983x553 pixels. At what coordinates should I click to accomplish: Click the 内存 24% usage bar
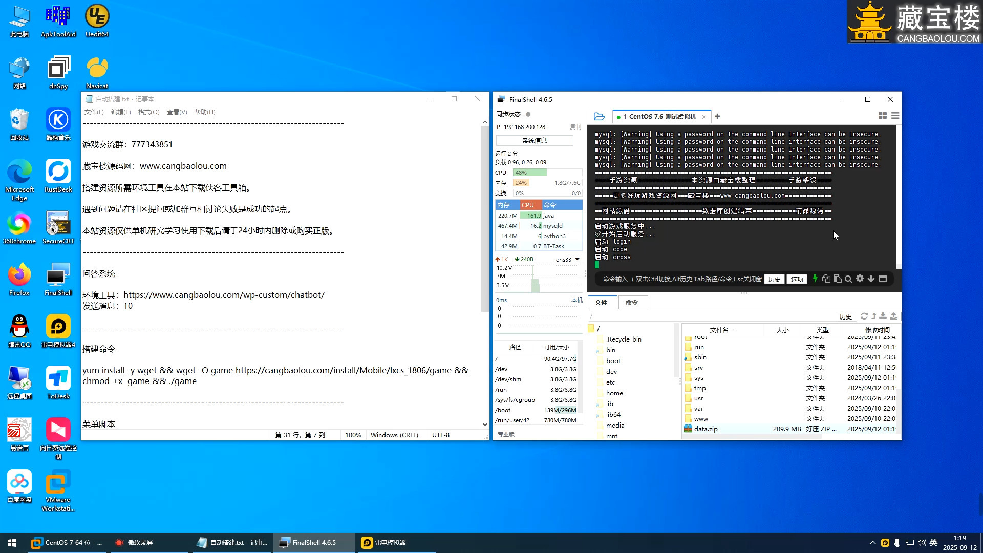click(547, 183)
